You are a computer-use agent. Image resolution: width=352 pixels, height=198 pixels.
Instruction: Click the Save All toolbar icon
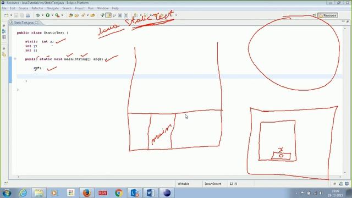coord(22,15)
